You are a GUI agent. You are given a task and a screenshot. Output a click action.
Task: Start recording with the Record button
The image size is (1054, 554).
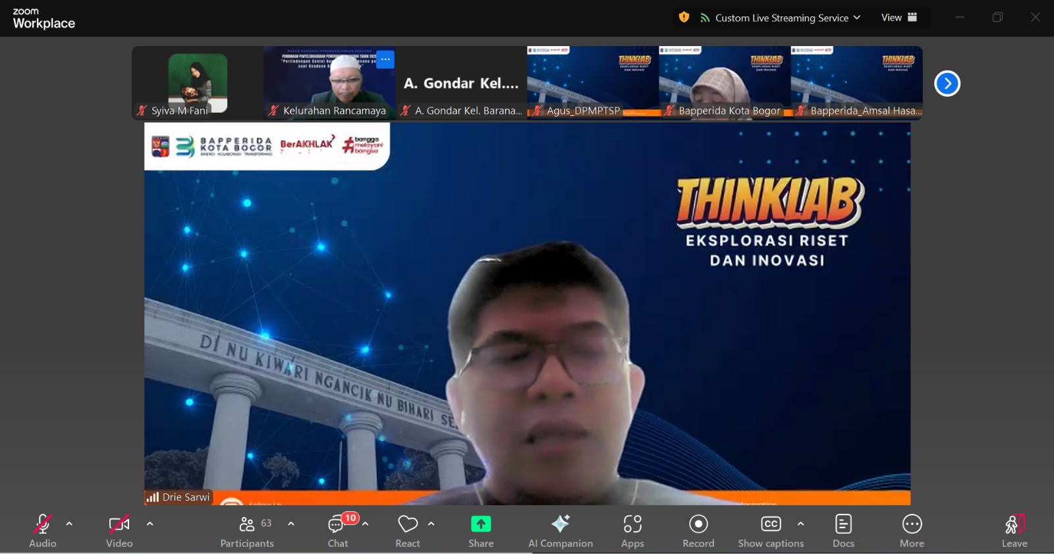[698, 530]
